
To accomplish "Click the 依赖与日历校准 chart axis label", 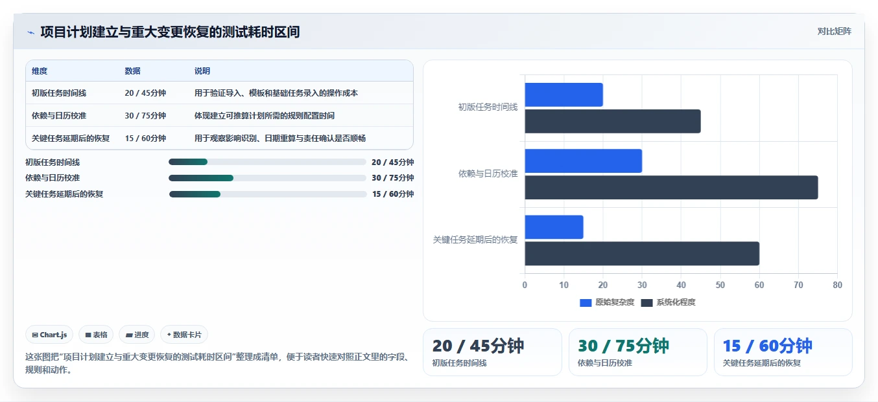I will [x=488, y=173].
